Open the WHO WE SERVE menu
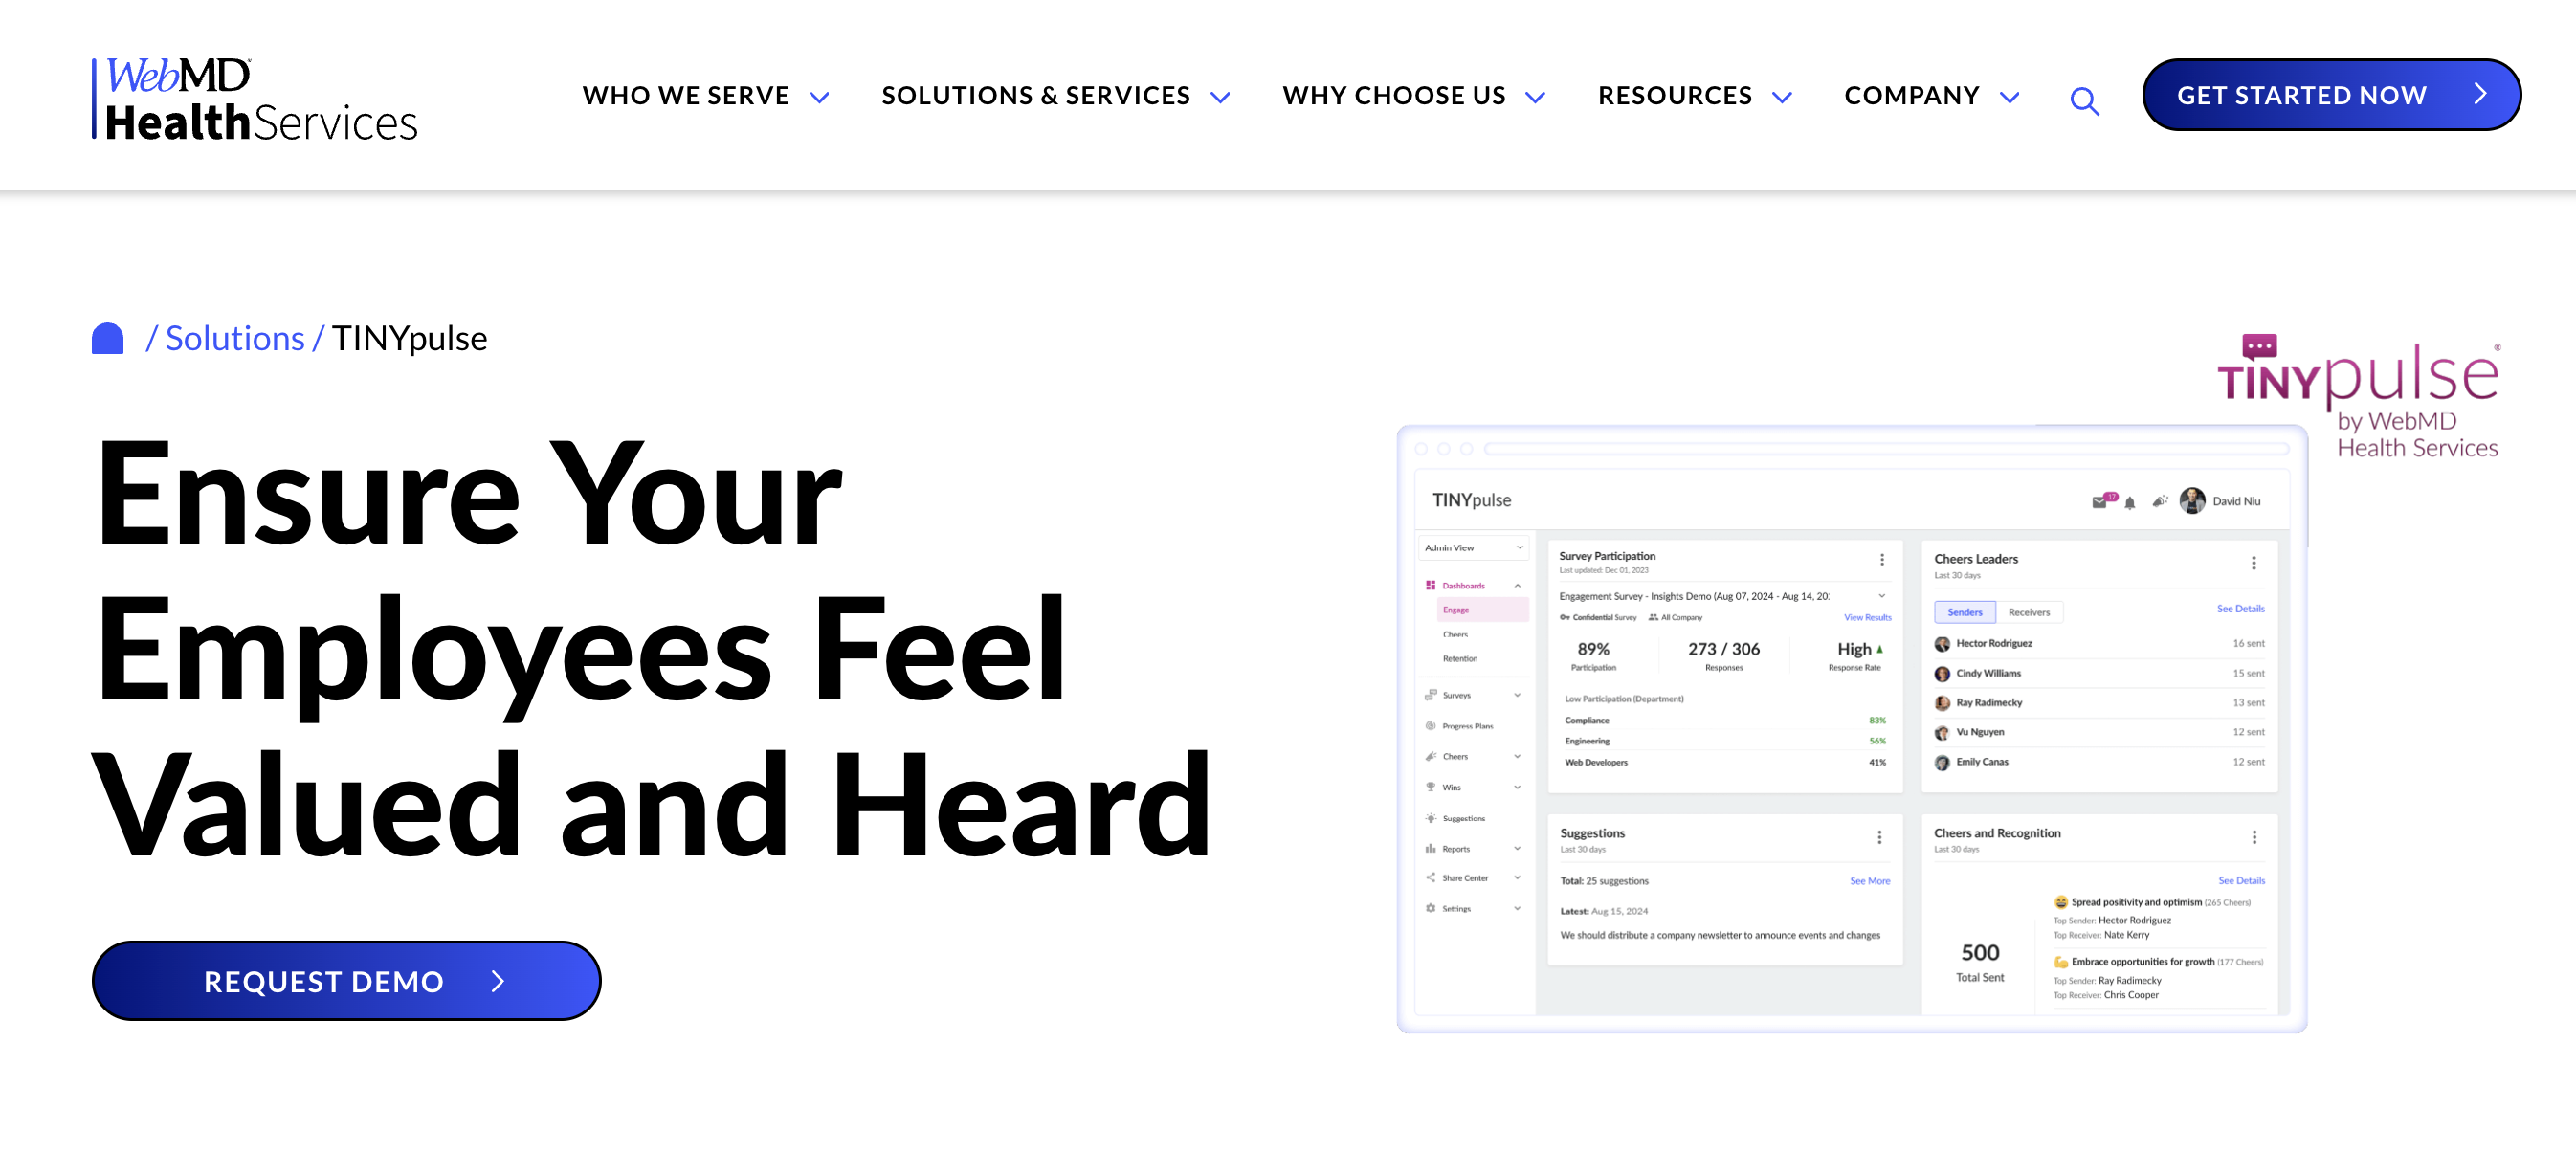2576x1154 pixels. click(x=685, y=95)
